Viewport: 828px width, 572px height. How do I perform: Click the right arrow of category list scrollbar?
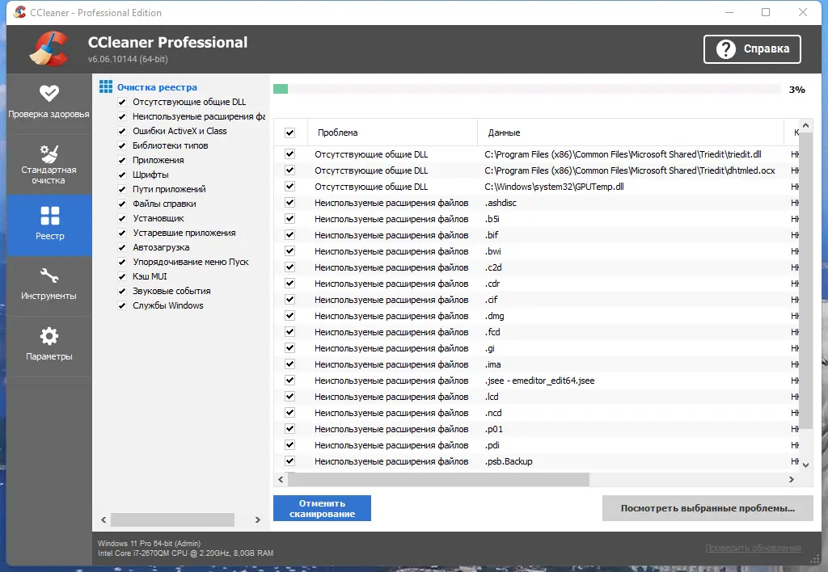258,519
